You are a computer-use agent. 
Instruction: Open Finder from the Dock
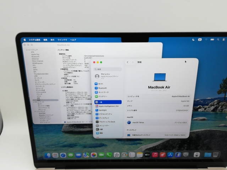coord(48,155)
